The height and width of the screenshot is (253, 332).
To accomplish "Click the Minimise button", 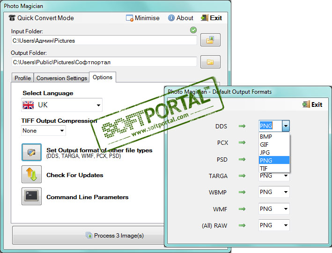I will click(x=142, y=18).
